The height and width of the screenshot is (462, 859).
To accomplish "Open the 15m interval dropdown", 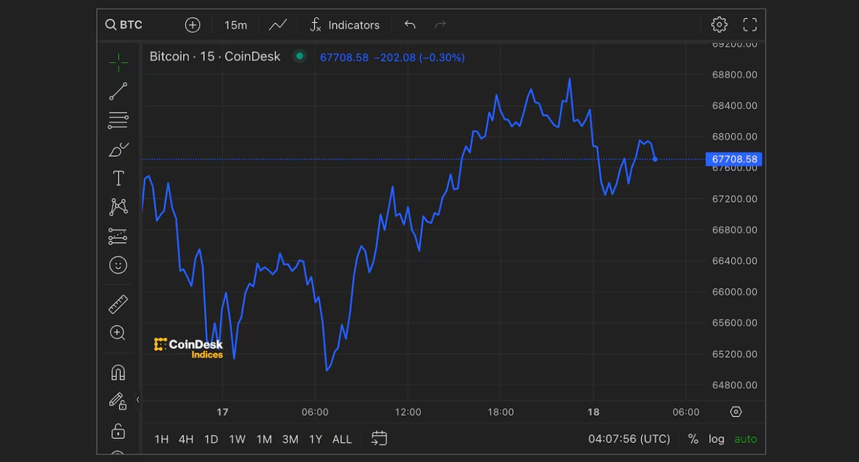I will pos(235,25).
